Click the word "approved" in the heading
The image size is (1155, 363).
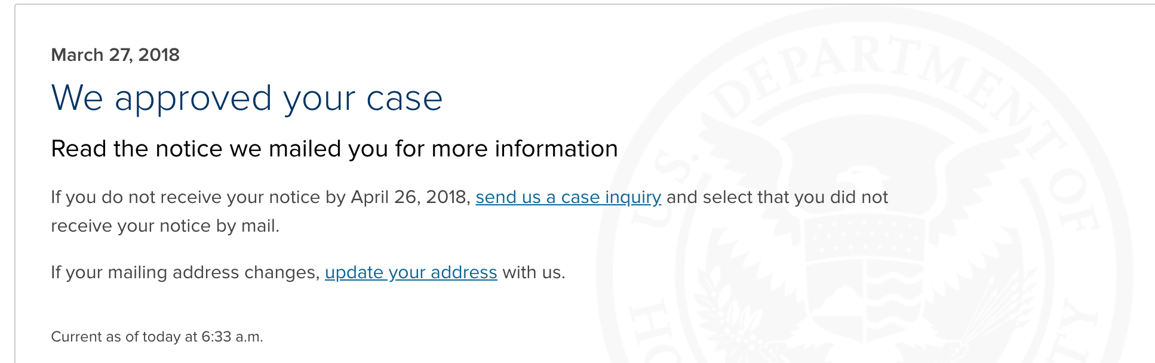tap(193, 99)
